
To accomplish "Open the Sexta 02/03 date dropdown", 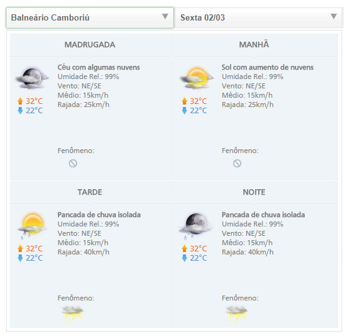I will pyautogui.click(x=259, y=18).
